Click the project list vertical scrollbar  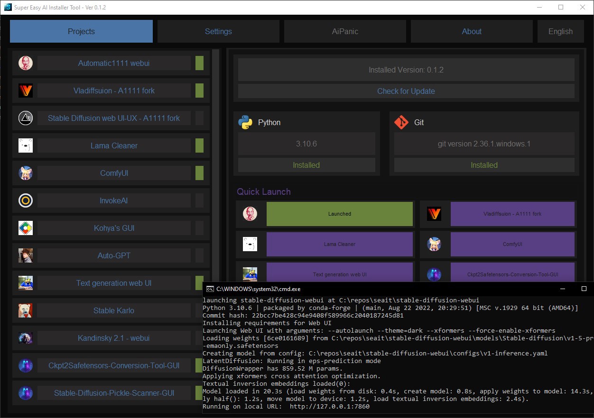[x=216, y=166]
